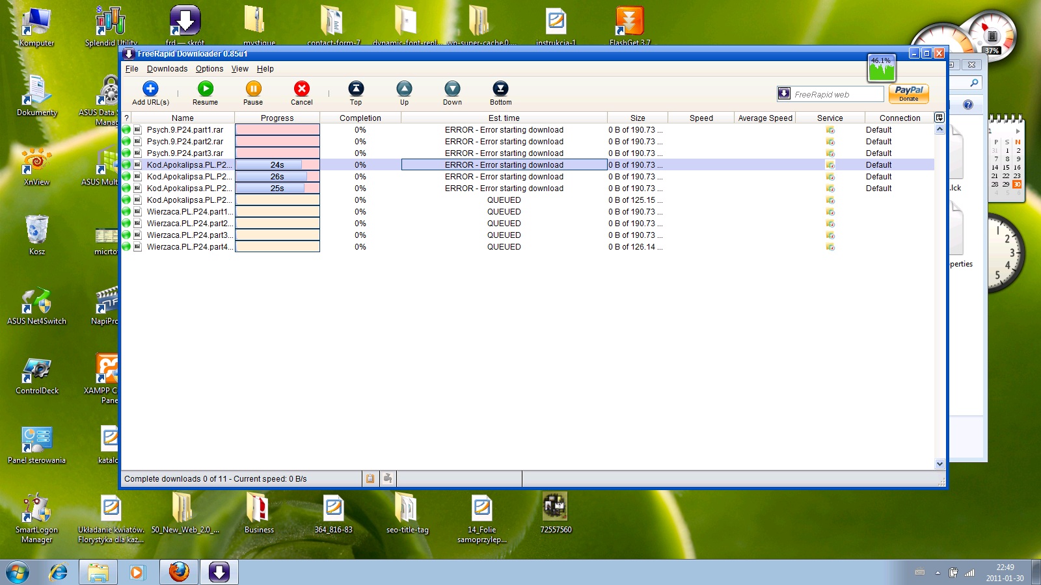Open the Downloads menu

tap(167, 69)
